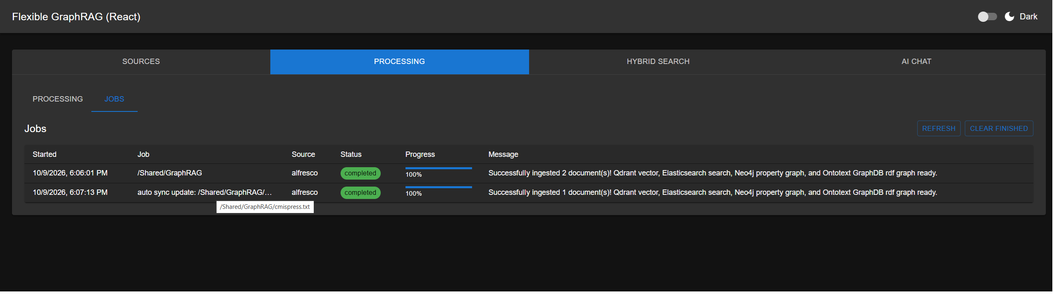Click the Progress column header
The width and height of the screenshot is (1054, 303).
(420, 154)
